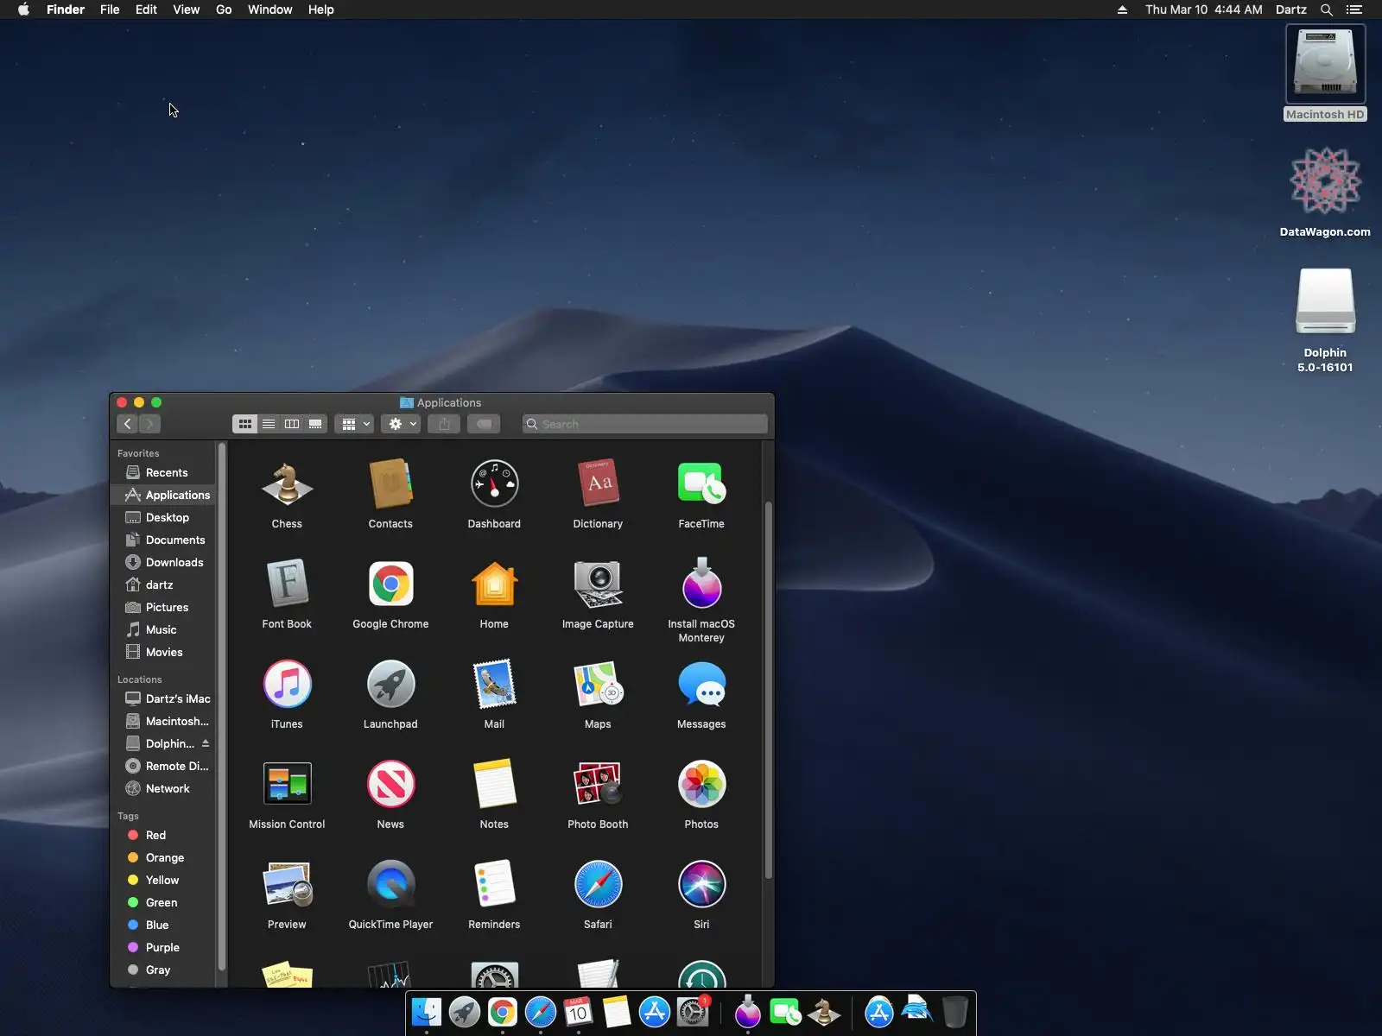Open the Dartz user menu in menu bar
Viewport: 1382px width, 1036px height.
[1290, 9]
